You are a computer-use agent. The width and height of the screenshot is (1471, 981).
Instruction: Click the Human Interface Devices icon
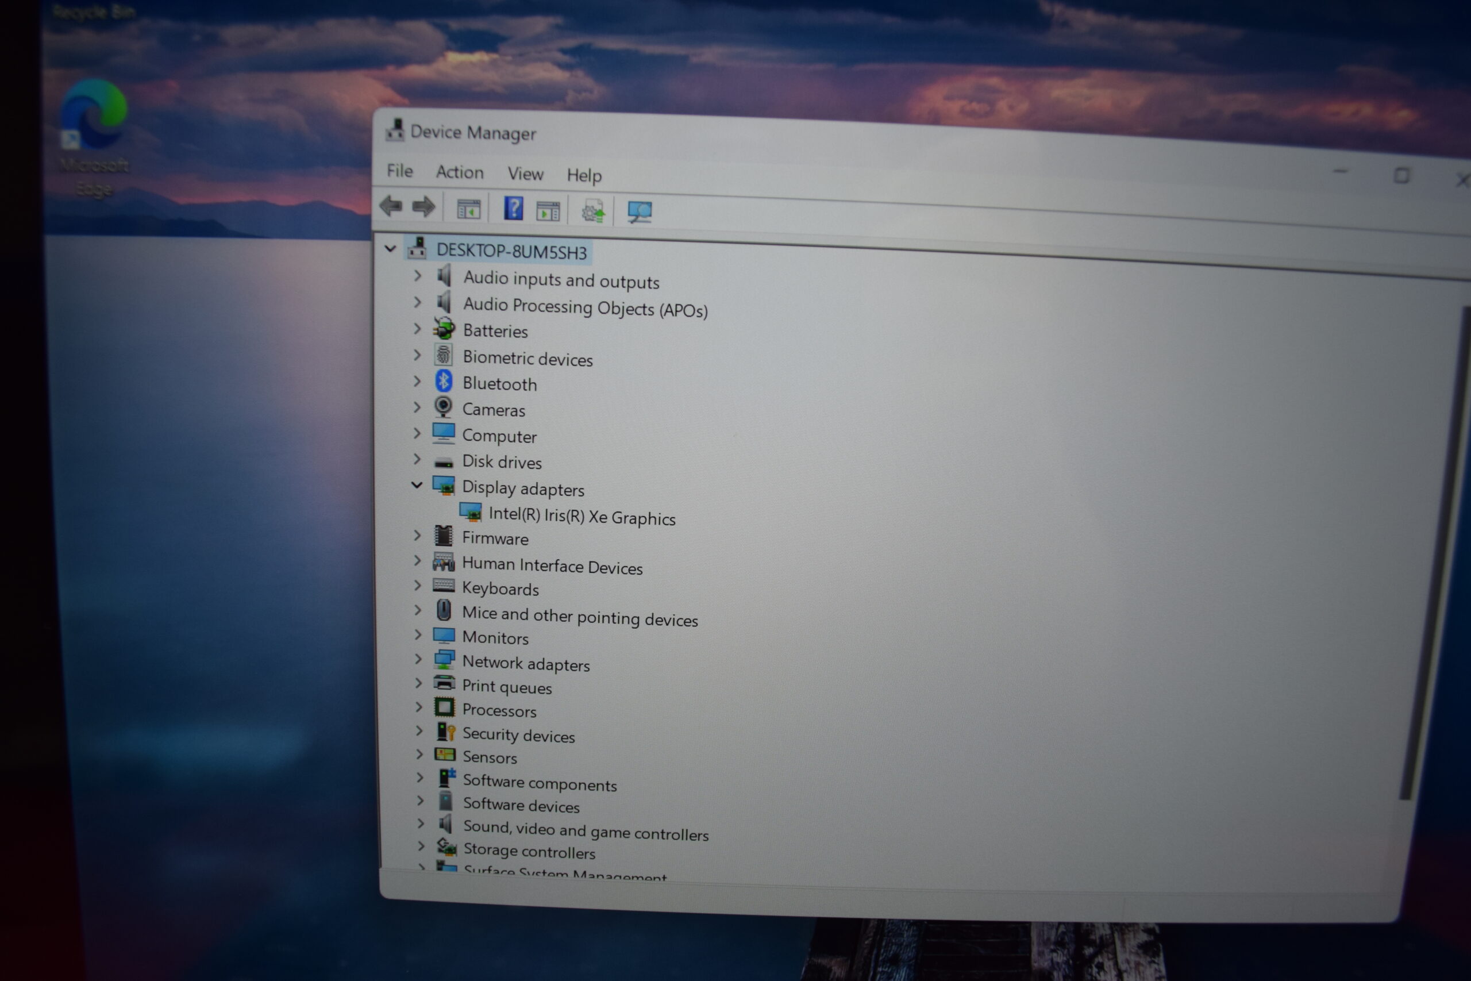pos(444,562)
